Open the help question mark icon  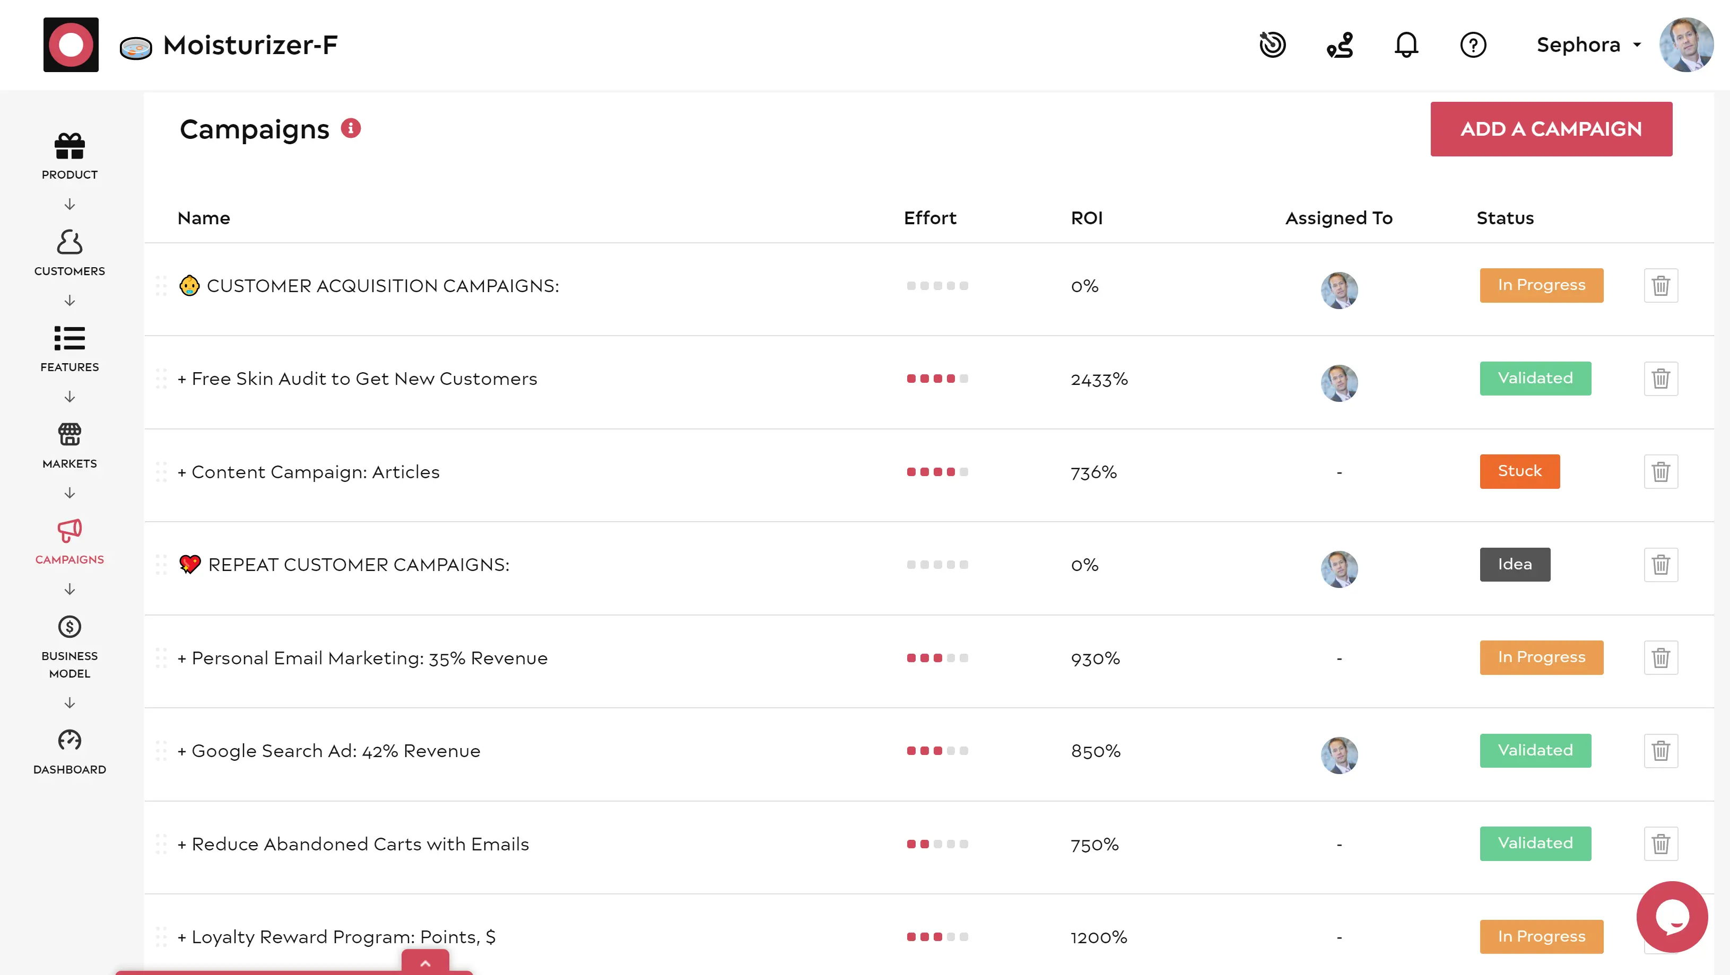pos(1473,45)
